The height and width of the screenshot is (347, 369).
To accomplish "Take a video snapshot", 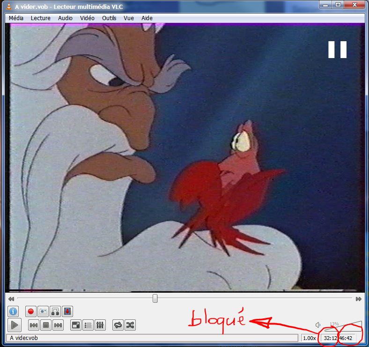I will coord(43,311).
